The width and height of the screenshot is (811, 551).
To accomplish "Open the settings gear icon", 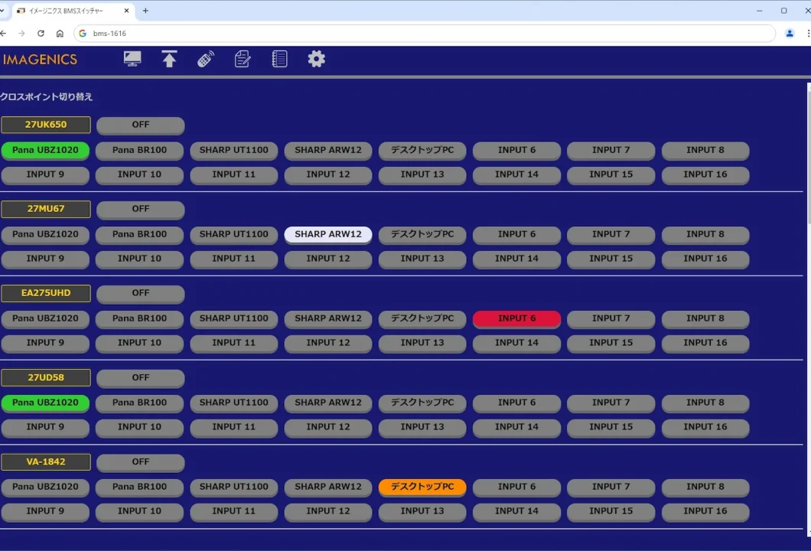I will (317, 59).
